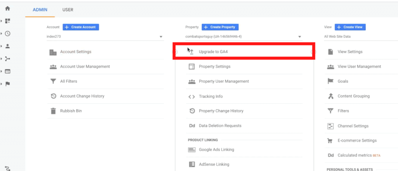
Task: Open Account Settings link
Action: (76, 52)
